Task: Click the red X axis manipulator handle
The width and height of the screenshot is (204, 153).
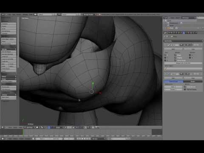Action: pos(100,93)
